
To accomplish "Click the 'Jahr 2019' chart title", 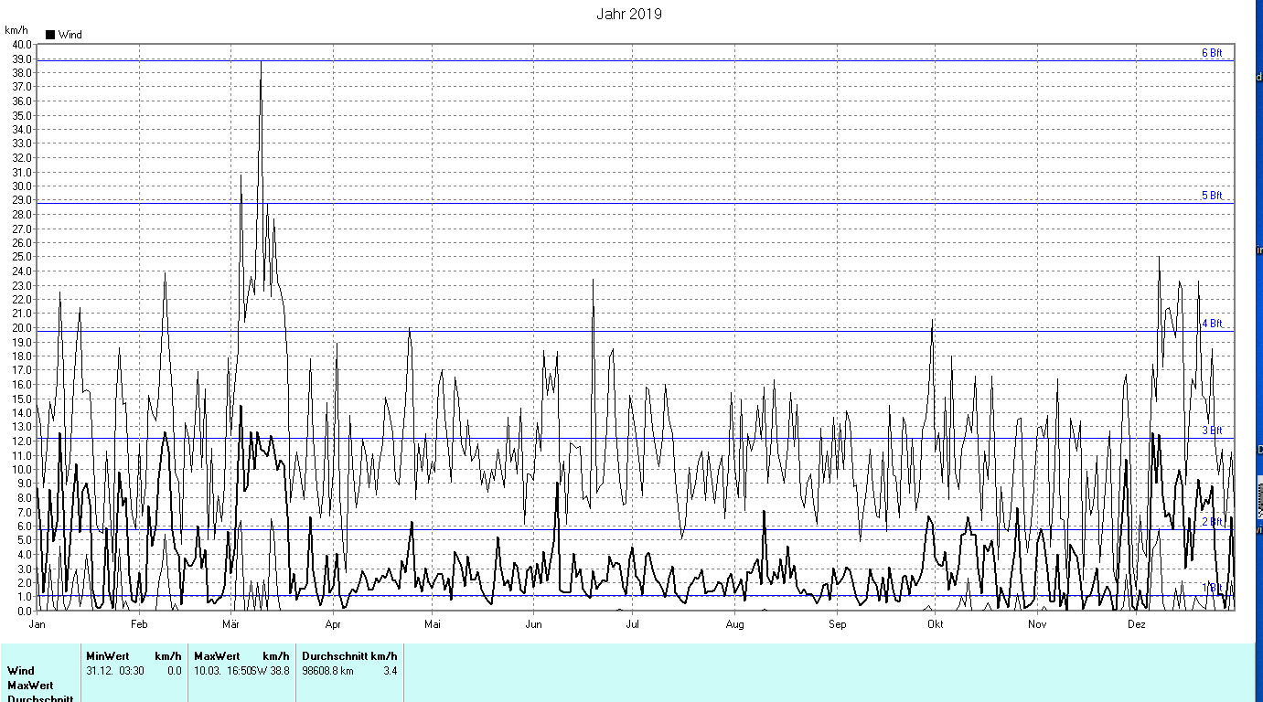I will 629,14.
